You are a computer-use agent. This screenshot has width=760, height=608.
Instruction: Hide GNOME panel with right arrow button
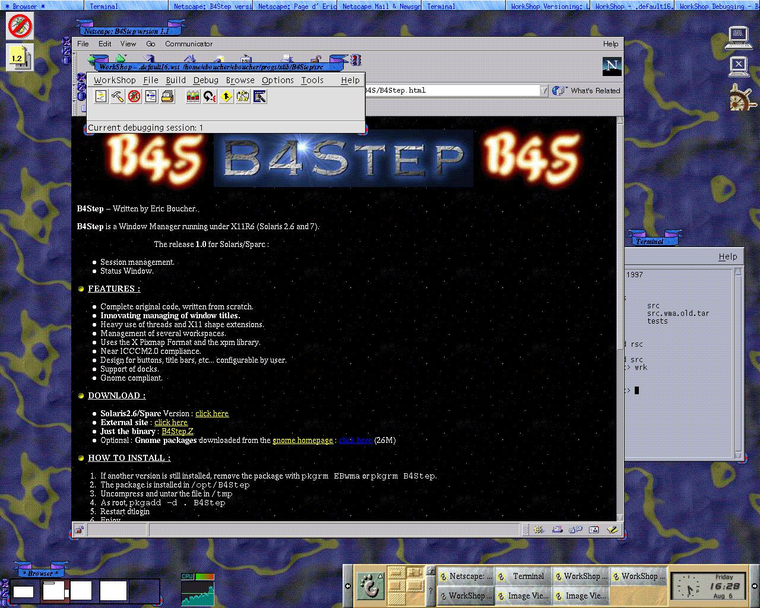pos(755,586)
